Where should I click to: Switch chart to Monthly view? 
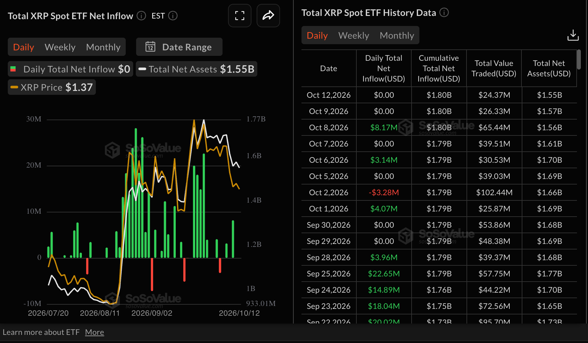pos(103,47)
